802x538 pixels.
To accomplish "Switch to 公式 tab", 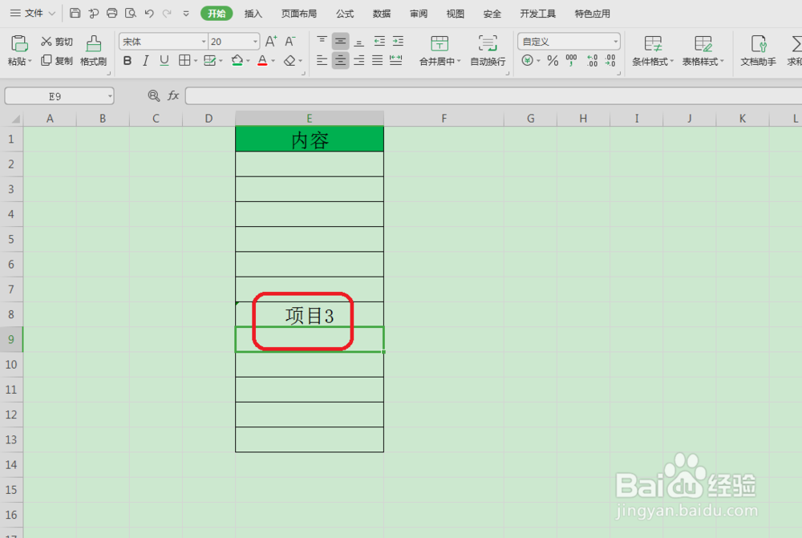I will pyautogui.click(x=345, y=14).
